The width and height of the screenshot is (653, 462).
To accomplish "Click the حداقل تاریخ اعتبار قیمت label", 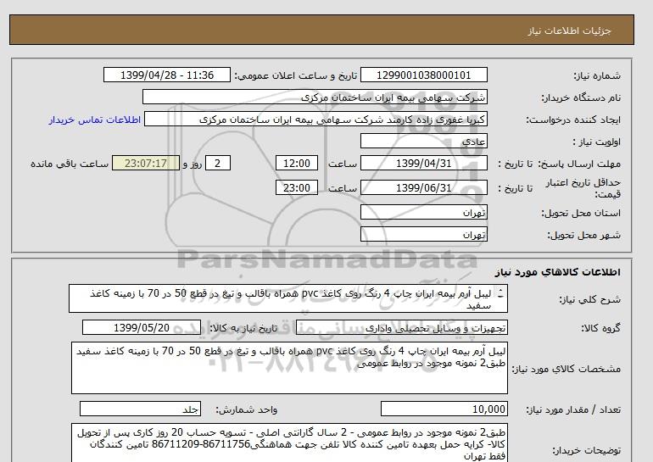I will [583, 188].
